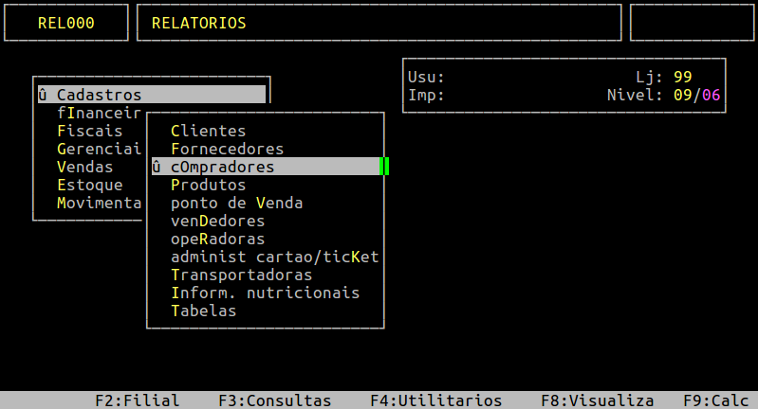758x409 pixels.
Task: Expand the Fiscais menu category
Action: click(90, 131)
